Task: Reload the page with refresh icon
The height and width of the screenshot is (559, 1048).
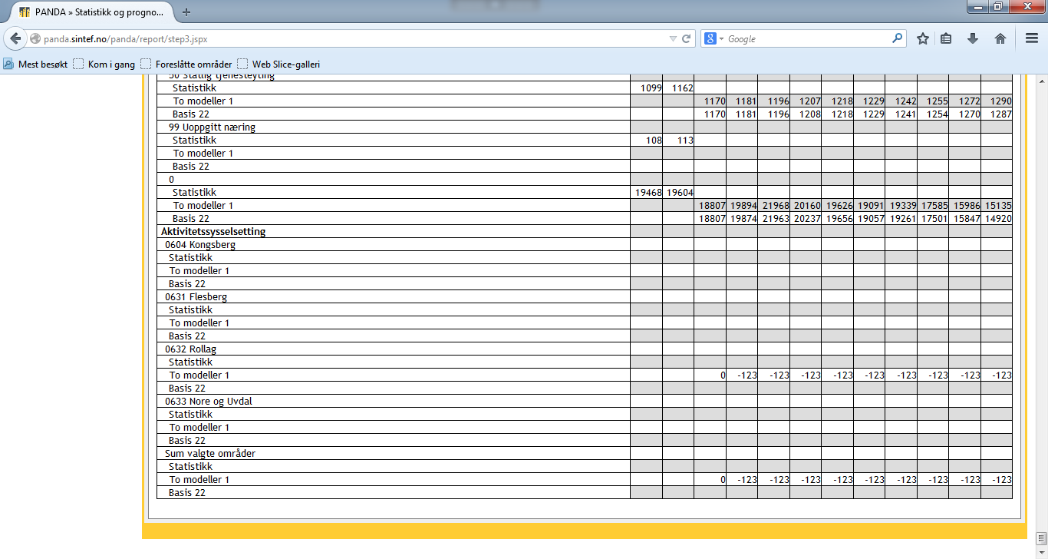Action: (x=687, y=38)
